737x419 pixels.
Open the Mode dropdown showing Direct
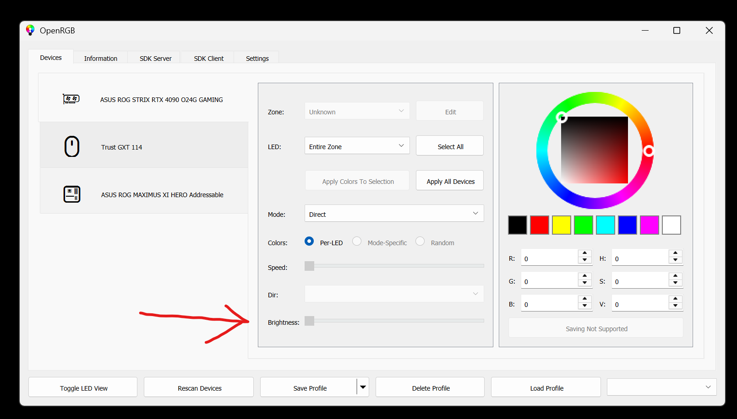click(394, 214)
